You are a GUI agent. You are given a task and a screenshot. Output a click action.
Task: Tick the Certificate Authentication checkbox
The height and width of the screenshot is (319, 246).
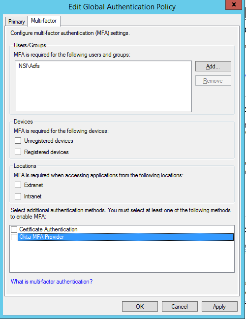pos(14,229)
